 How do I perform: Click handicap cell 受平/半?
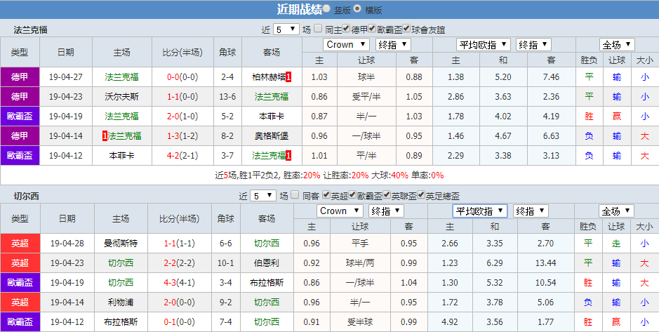366,97
